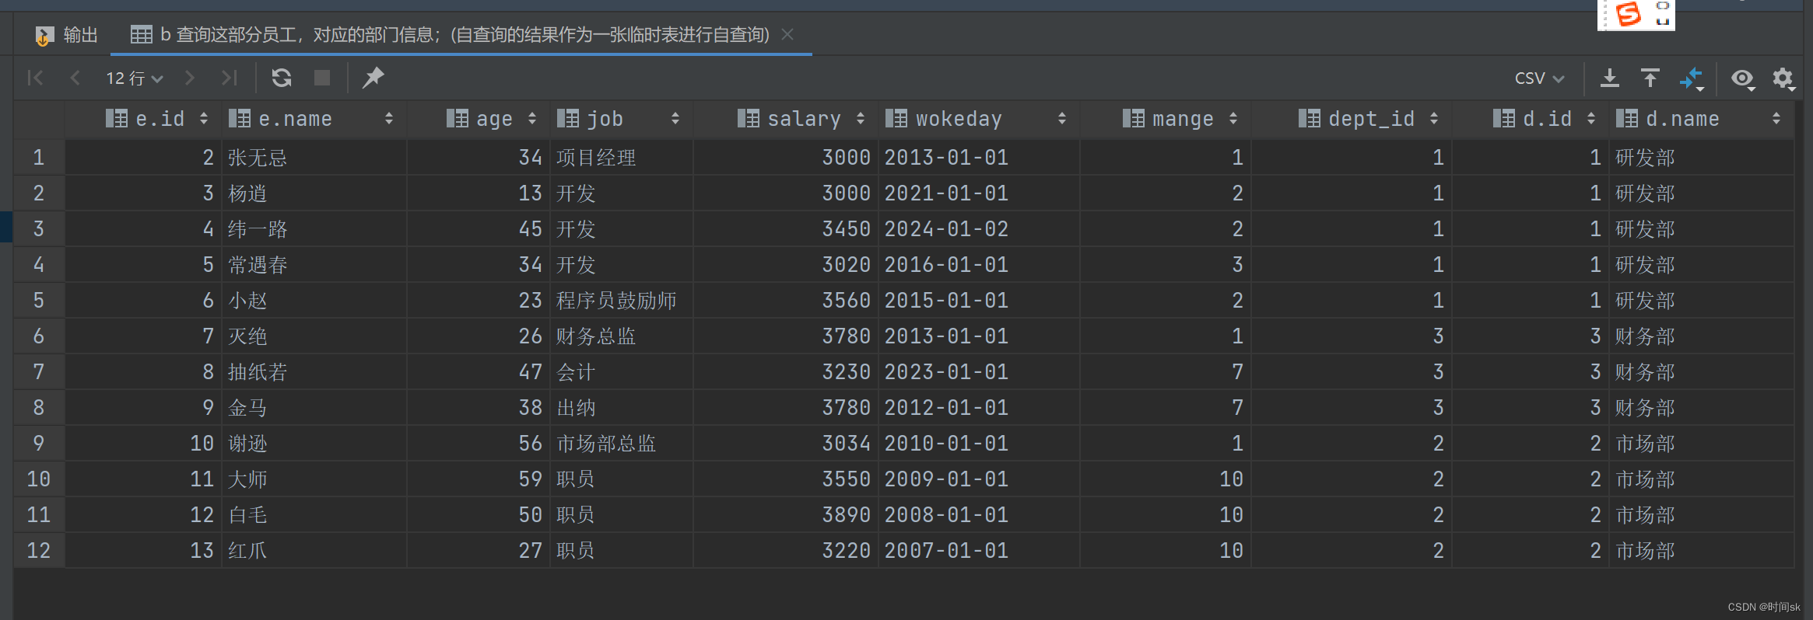Open the eye view options
Viewport: 1813px width, 620px height.
point(1743,78)
